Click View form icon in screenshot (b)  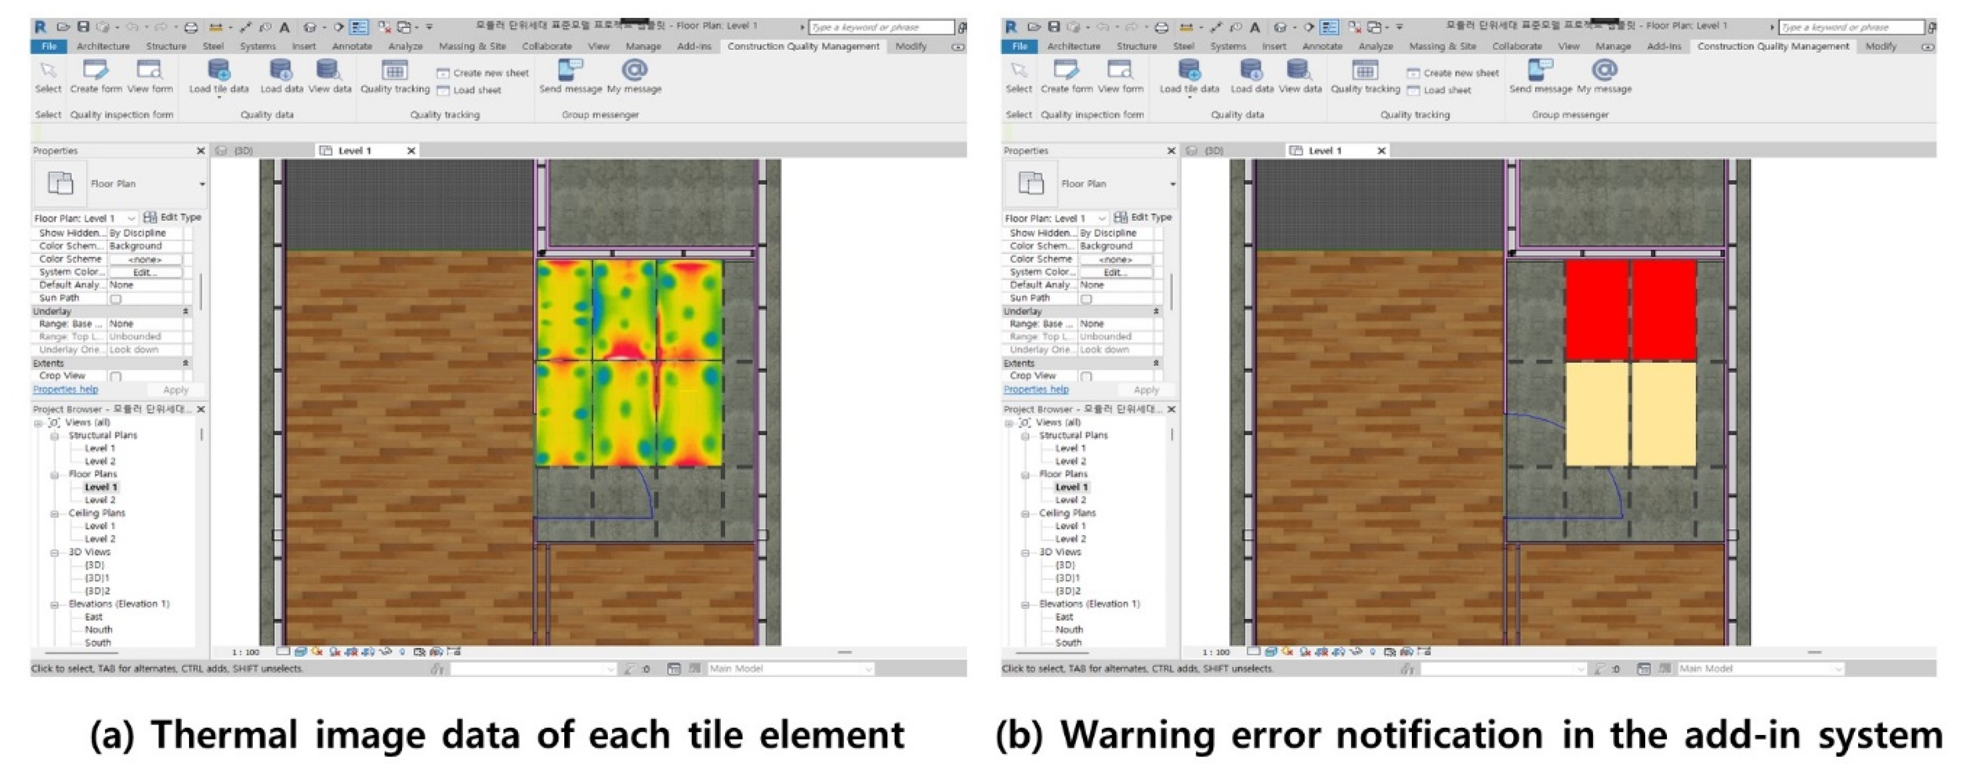[1119, 71]
